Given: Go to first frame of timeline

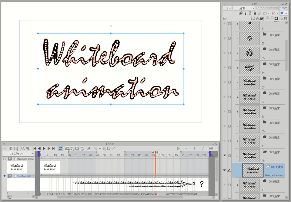Looking at the screenshot, I should 35,148.
